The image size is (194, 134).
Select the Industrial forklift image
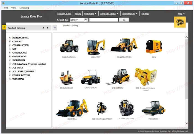pos(118,77)
